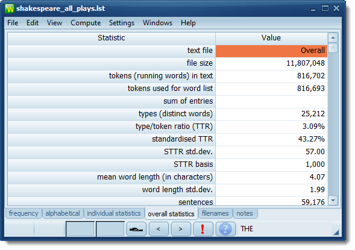
Task: Click the 'sum of entries' row label
Action: (x=188, y=101)
